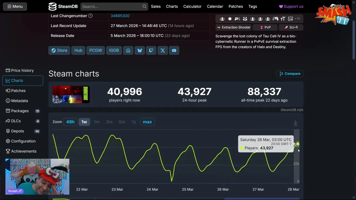This screenshot has width=356, height=200.
Task: Click the SteamDB.info credit text
Action: [x=292, y=110]
